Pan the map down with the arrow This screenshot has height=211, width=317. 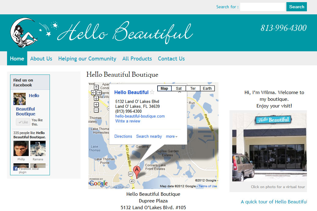point(96,98)
